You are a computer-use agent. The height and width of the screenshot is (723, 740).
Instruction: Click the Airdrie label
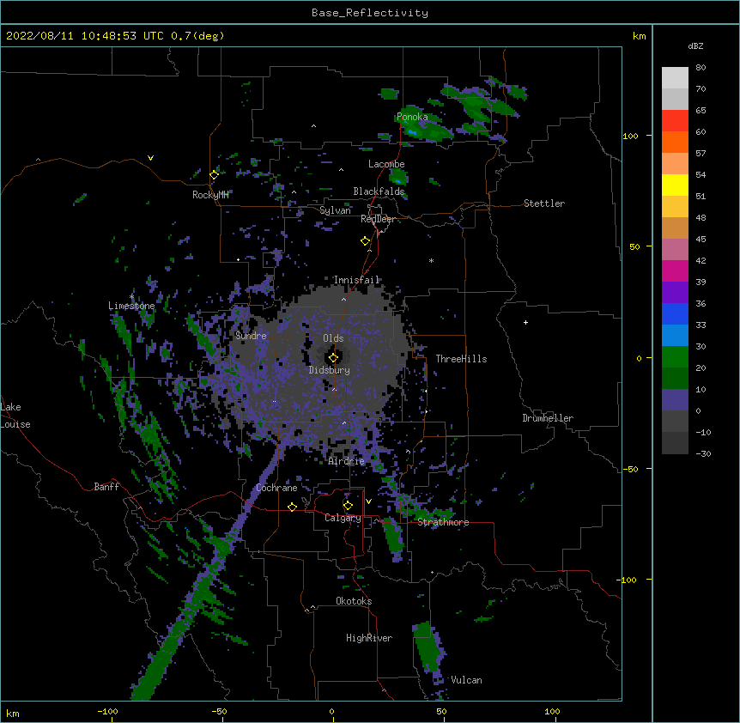tap(347, 461)
